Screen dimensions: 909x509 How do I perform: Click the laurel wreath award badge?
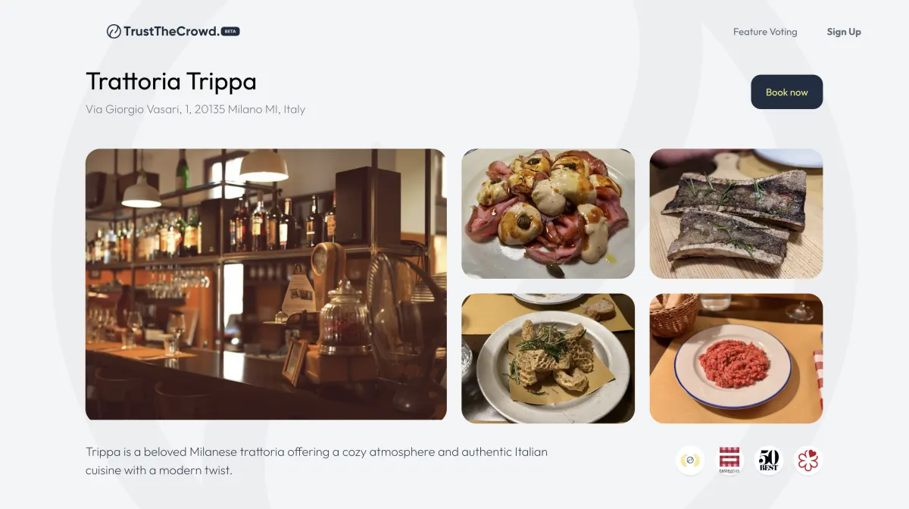[x=690, y=460]
